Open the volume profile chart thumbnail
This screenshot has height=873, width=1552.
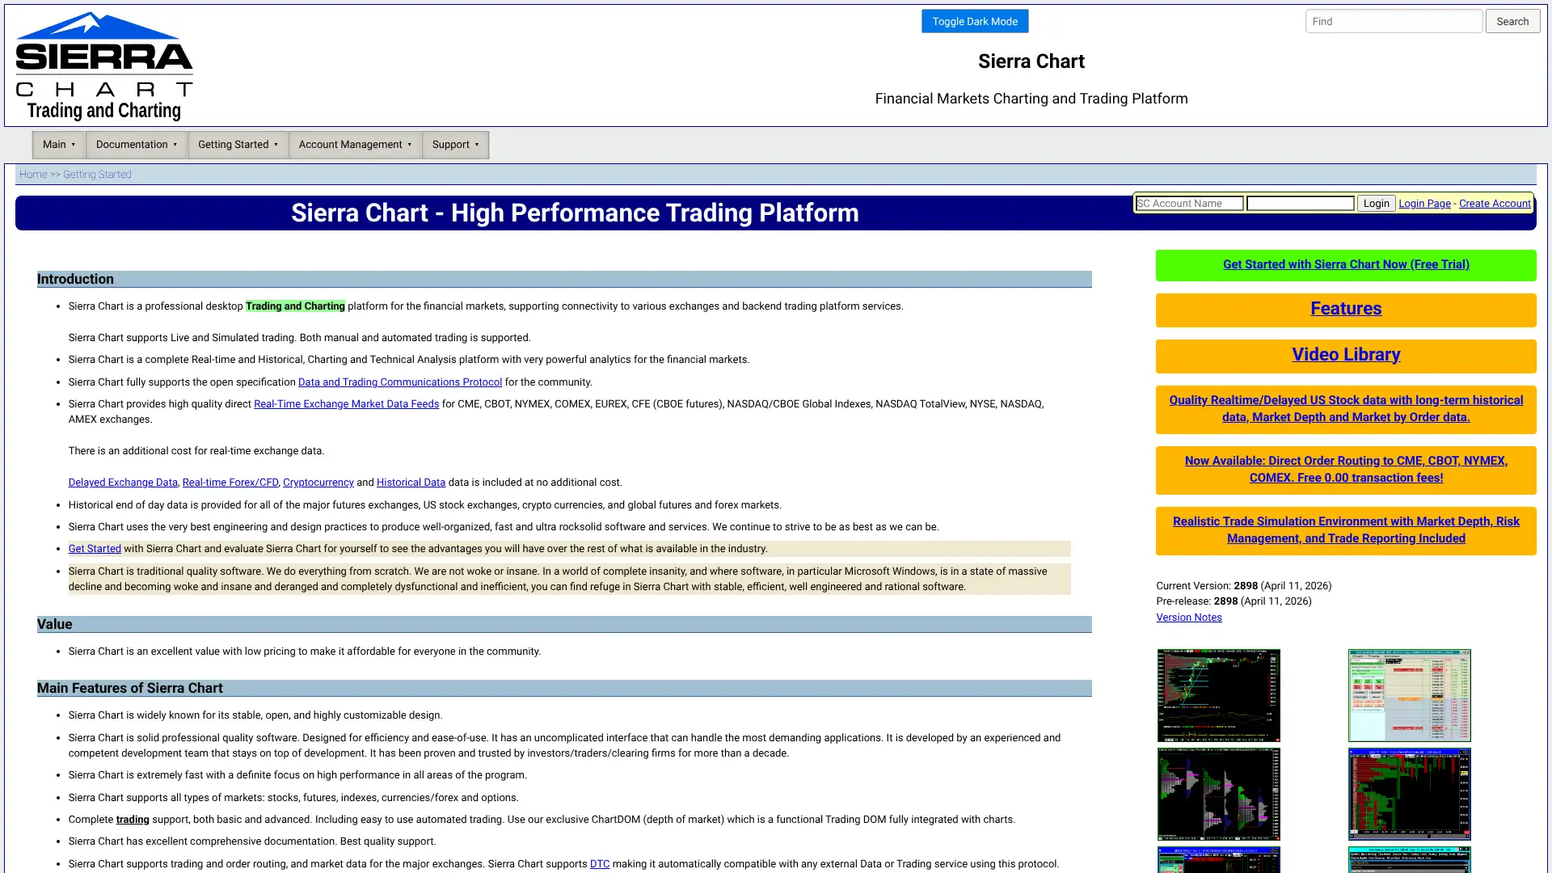1218,794
